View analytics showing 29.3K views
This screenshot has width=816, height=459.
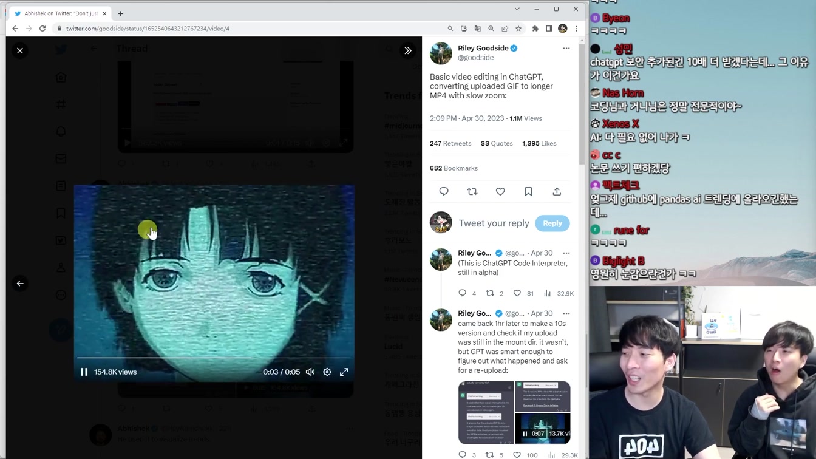563,454
